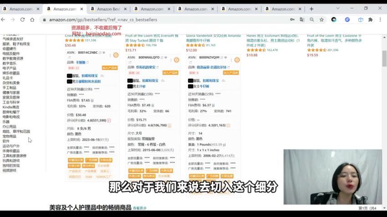
Task: Select 视频游戏 in the sidebar
Action: (x=10, y=170)
